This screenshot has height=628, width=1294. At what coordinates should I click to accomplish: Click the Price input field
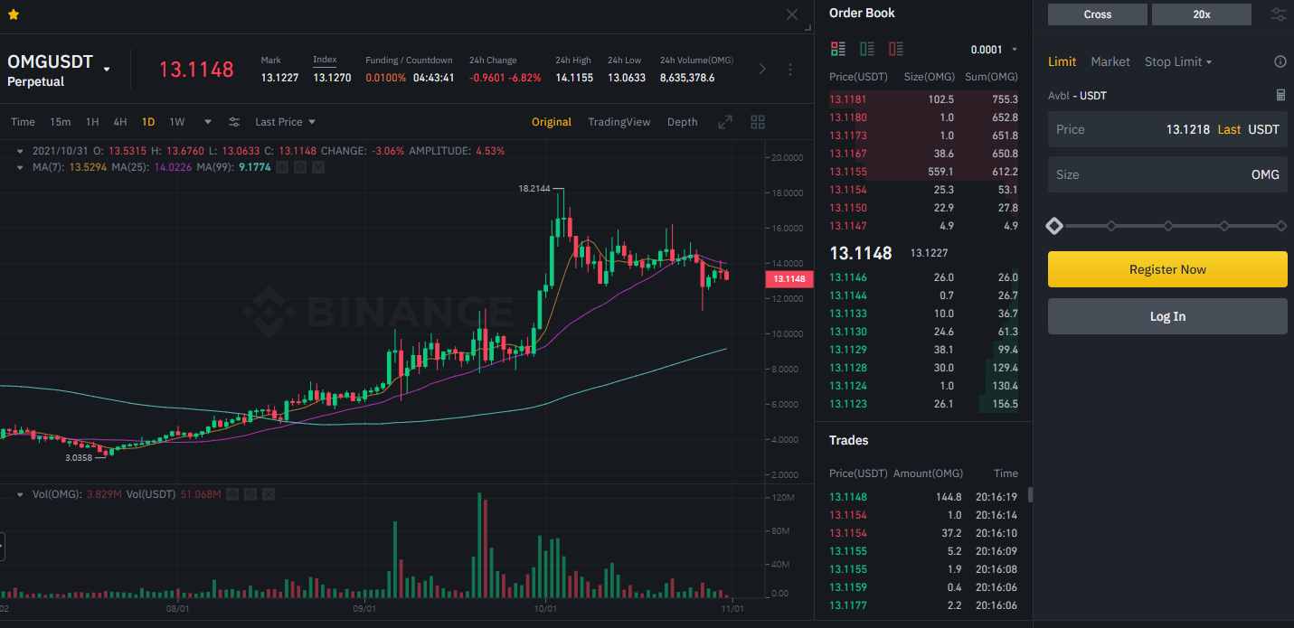[x=1167, y=129]
